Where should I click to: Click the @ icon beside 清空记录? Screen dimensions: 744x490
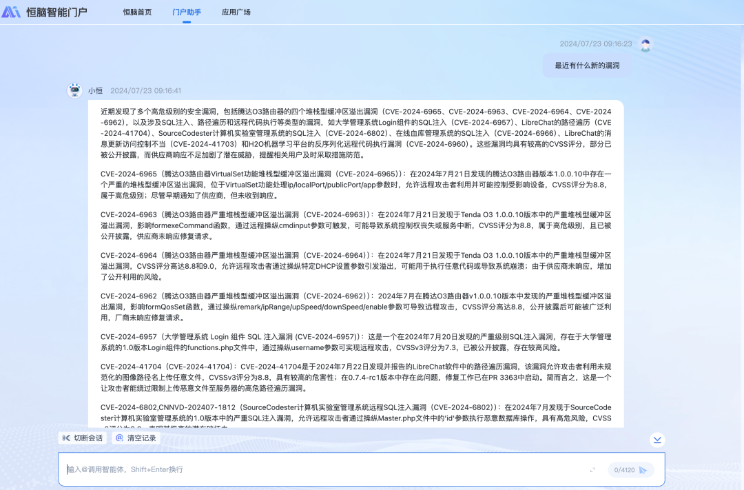119,438
